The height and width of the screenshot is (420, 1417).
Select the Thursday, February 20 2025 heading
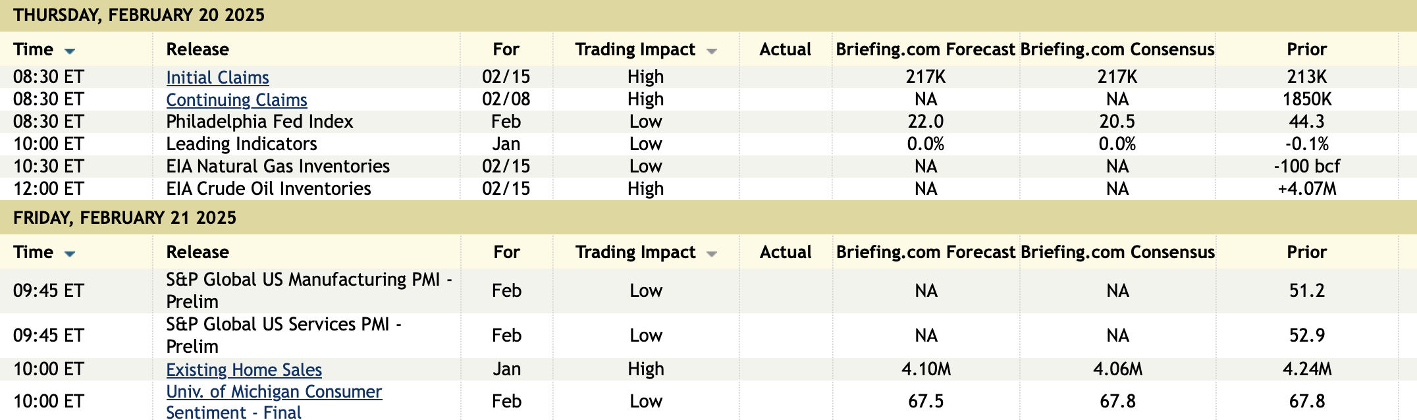pos(139,15)
